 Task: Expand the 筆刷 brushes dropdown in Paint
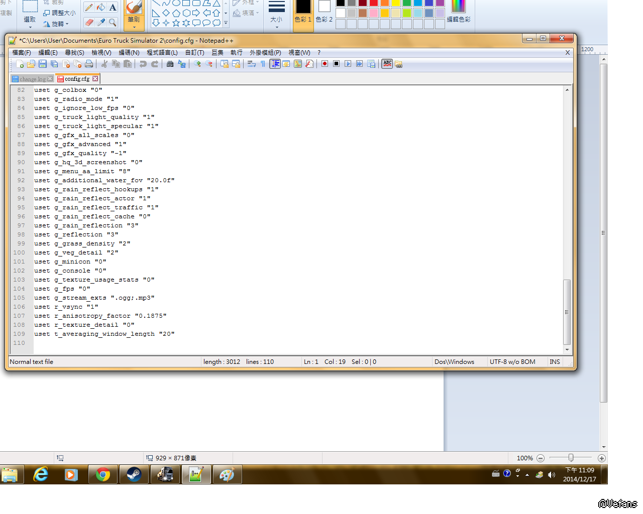pos(134,23)
